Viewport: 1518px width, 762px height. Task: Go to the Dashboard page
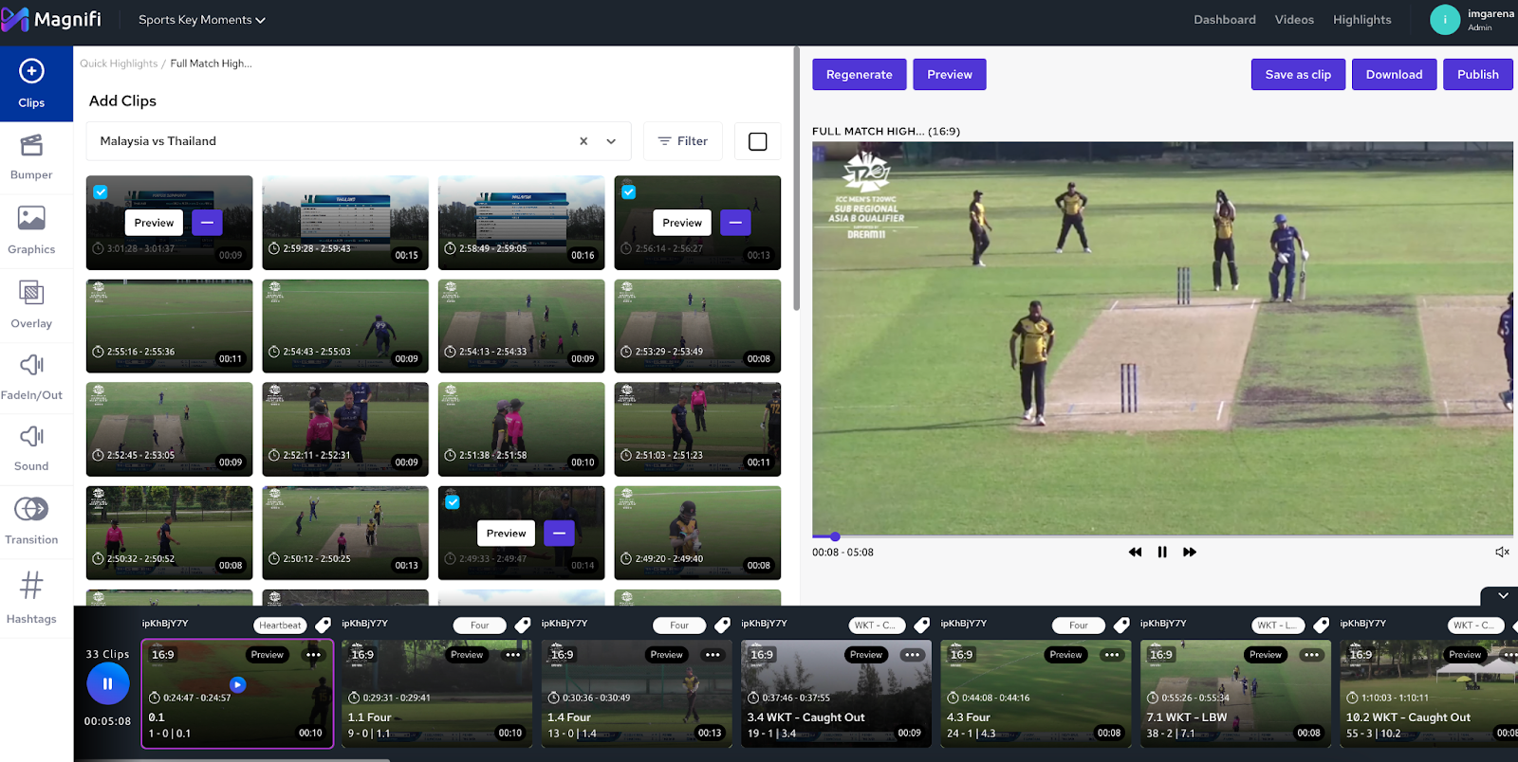[x=1225, y=20]
